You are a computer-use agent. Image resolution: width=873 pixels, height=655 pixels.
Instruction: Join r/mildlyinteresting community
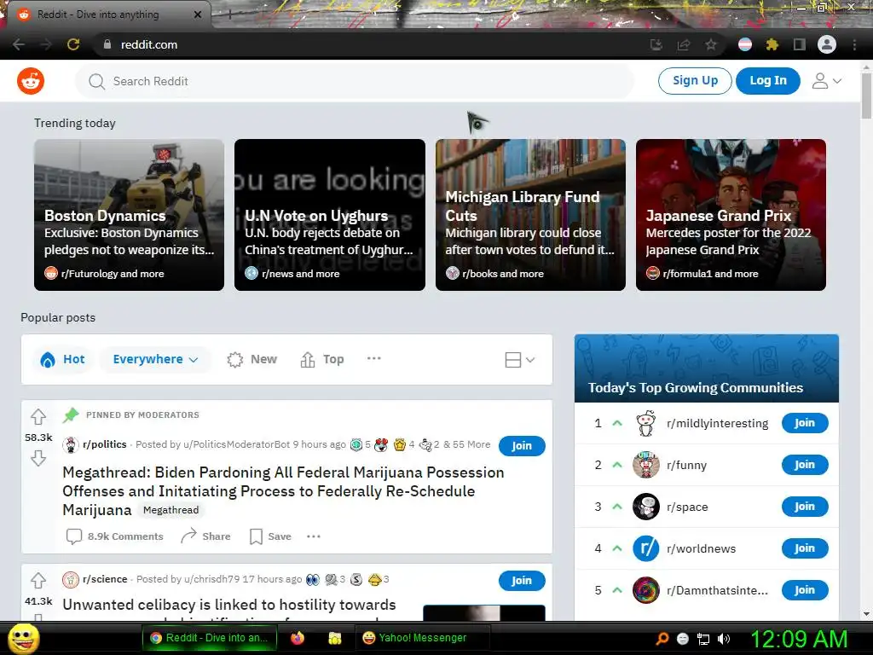(x=805, y=423)
